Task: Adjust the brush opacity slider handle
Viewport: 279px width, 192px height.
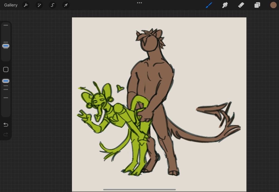Action: tap(6, 81)
